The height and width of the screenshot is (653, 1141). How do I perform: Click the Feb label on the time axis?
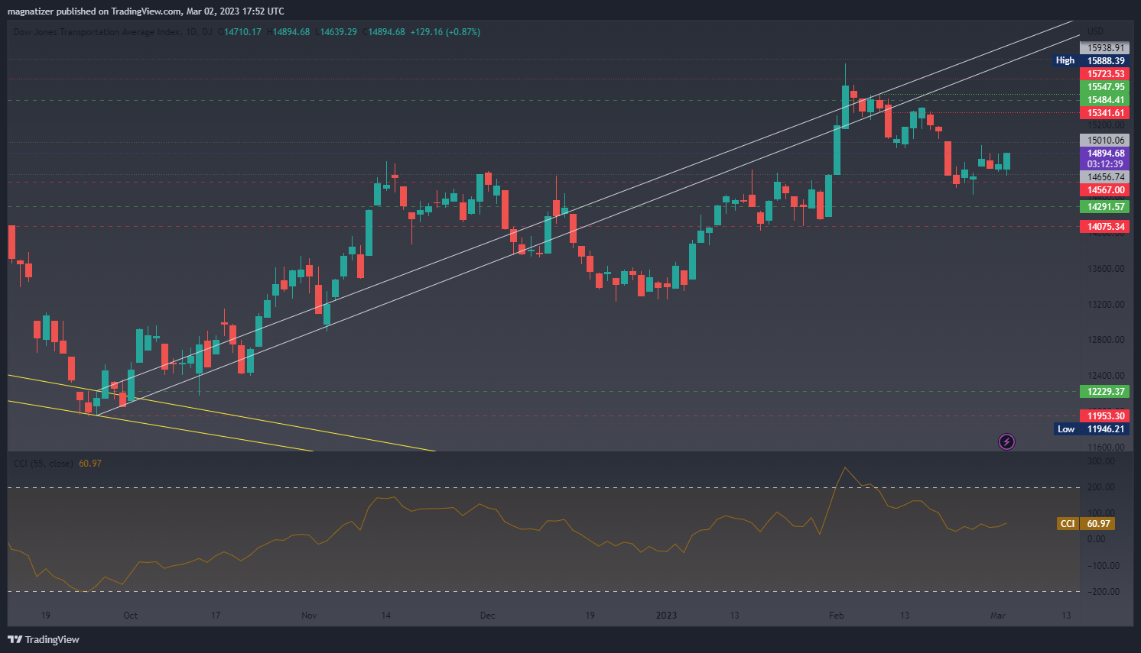[837, 616]
